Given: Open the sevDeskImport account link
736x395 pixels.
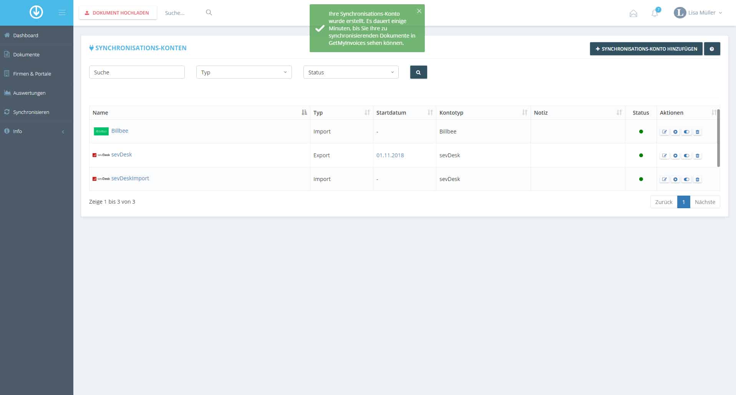Looking at the screenshot, I should click(x=130, y=178).
